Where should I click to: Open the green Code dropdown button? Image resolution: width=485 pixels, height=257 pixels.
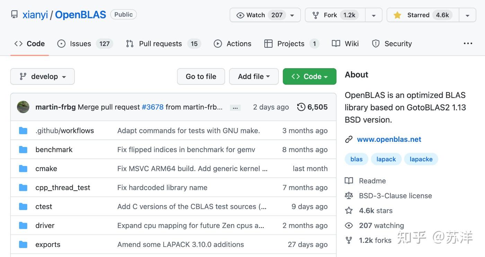(309, 76)
